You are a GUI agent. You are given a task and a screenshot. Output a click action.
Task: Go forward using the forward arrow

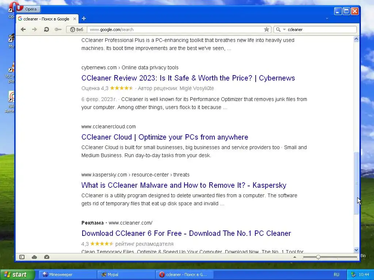tap(35, 30)
